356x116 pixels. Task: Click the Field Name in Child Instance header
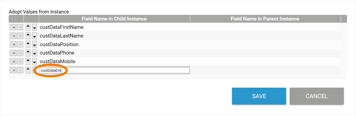(x=114, y=19)
